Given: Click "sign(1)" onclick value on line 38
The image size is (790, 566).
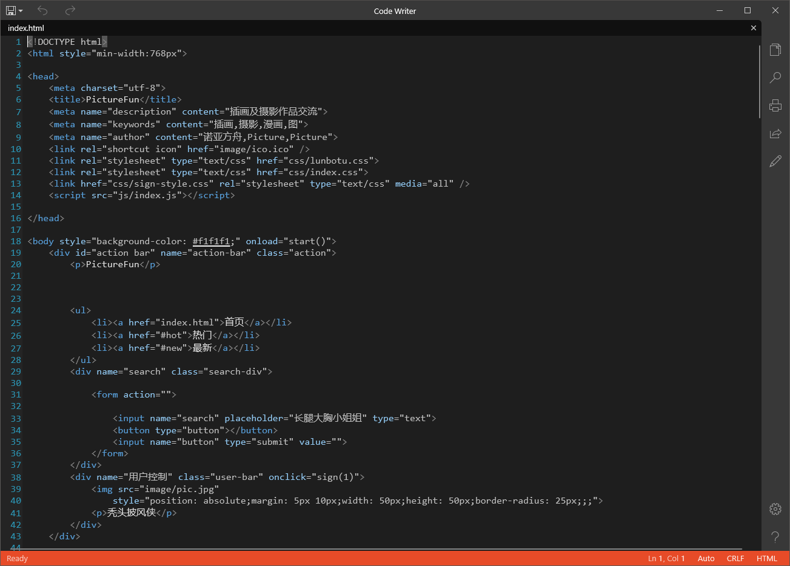Looking at the screenshot, I should click(x=335, y=477).
